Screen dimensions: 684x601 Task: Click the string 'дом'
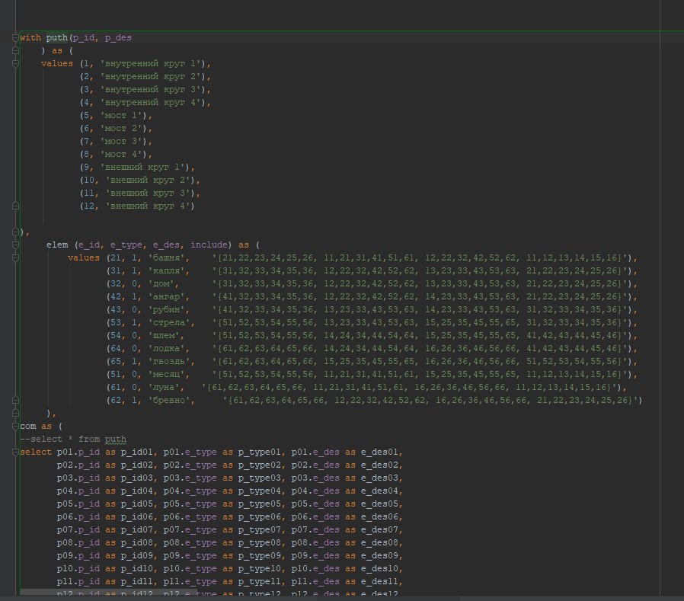pyautogui.click(x=161, y=284)
